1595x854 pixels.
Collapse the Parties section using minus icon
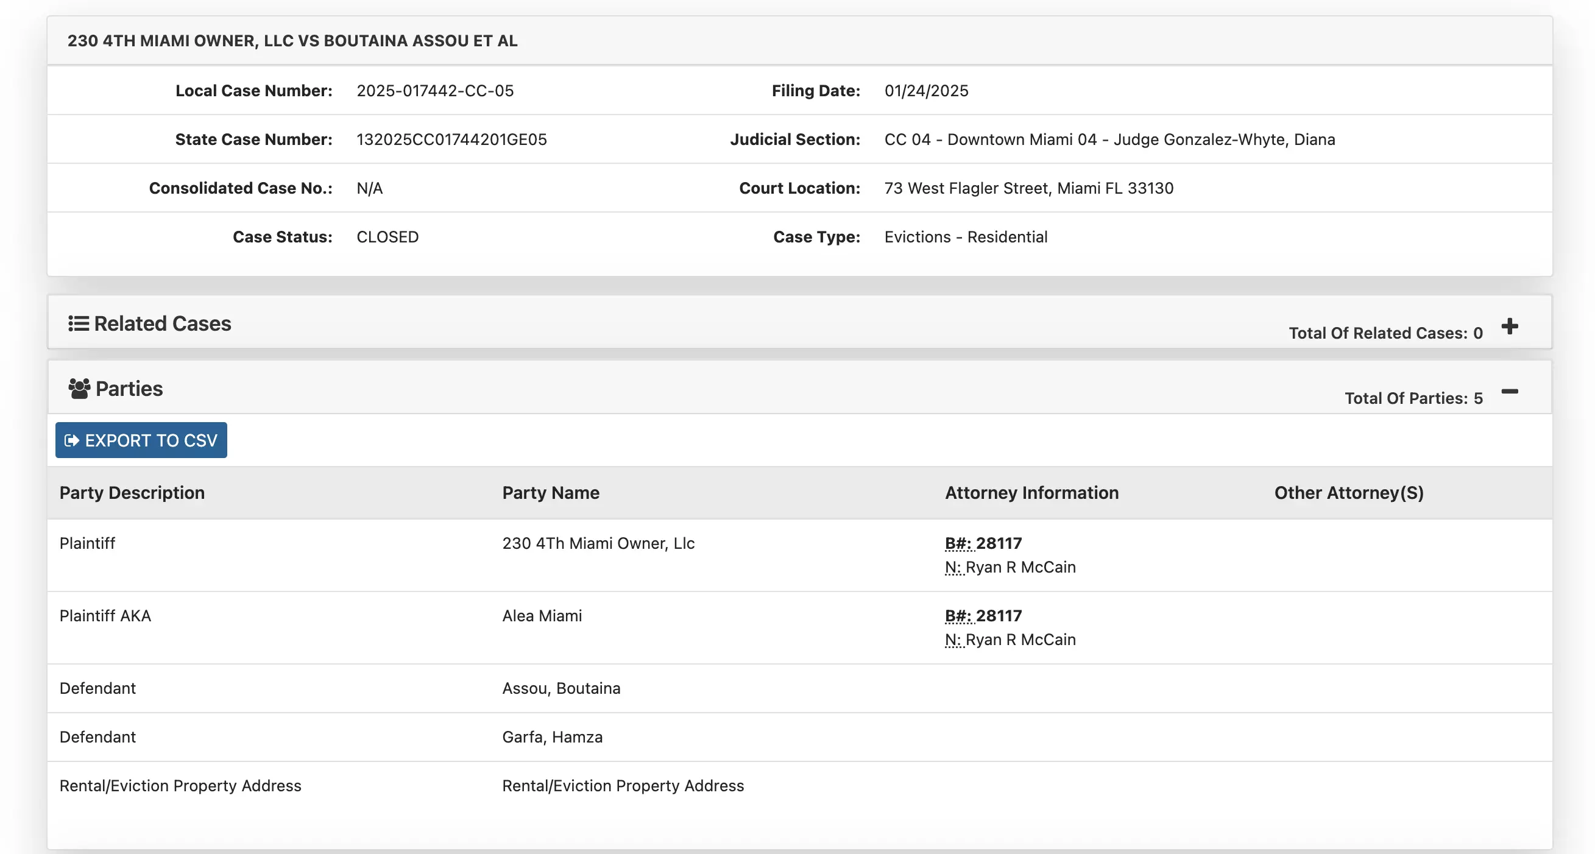click(1510, 391)
